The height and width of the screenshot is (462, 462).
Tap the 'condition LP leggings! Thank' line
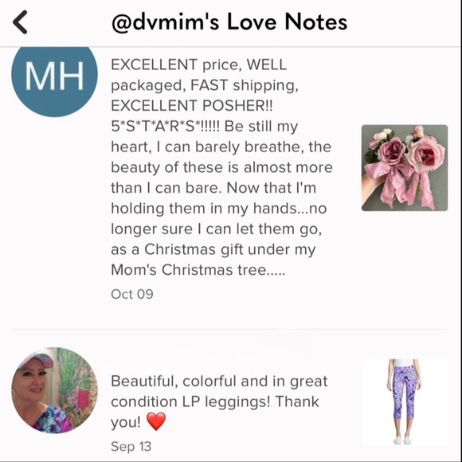pos(215,402)
